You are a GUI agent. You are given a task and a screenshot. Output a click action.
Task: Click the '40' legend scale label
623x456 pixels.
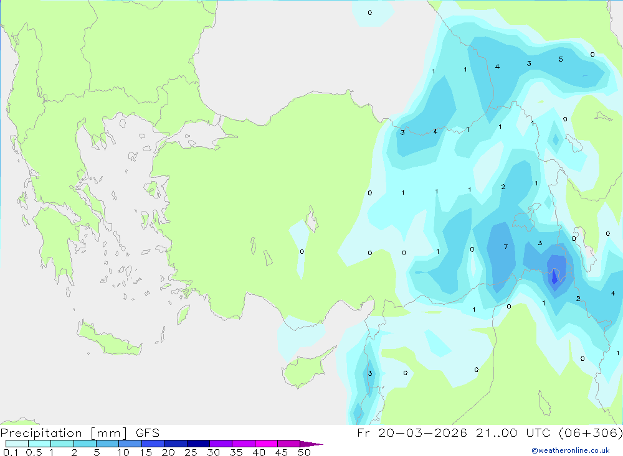pyautogui.click(x=259, y=452)
